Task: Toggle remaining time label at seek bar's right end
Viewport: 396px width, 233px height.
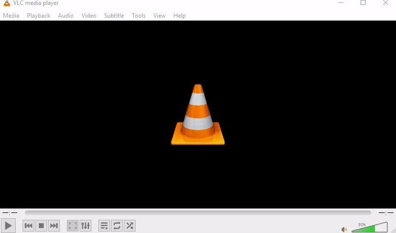Action: pyautogui.click(x=386, y=213)
